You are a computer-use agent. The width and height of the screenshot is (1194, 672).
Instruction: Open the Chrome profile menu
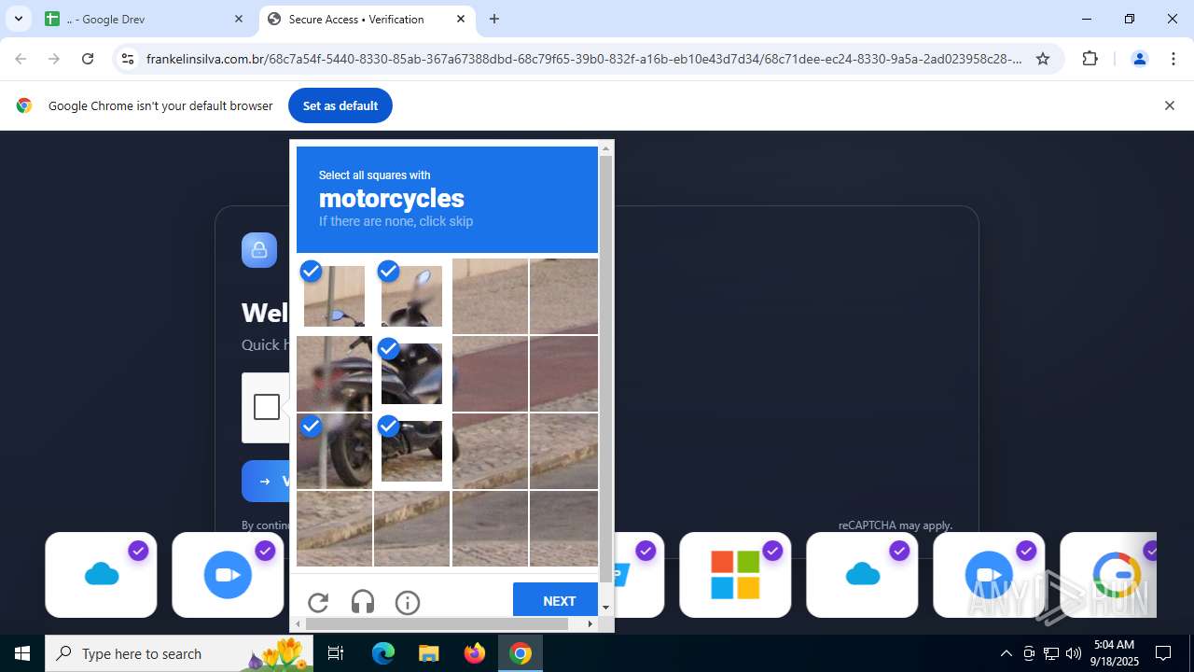pos(1139,59)
